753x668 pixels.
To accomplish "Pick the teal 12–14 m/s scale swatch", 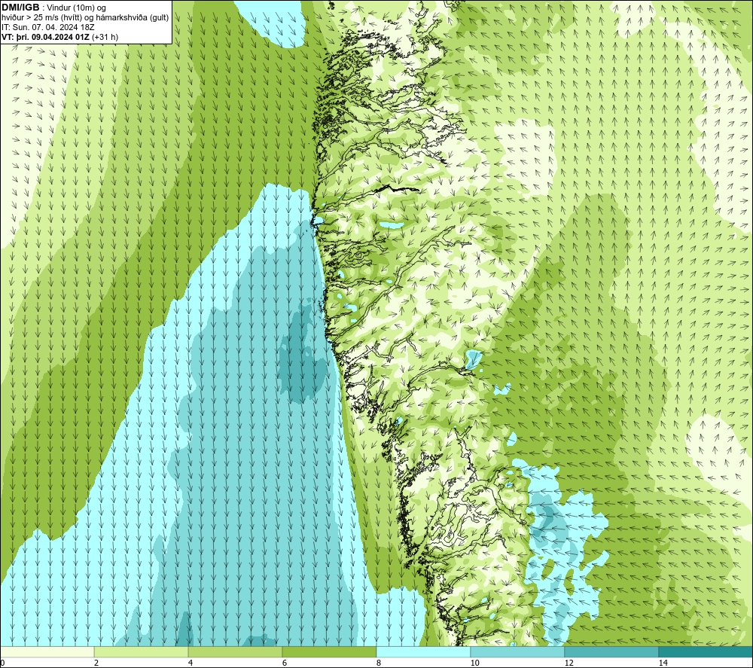I will pyautogui.click(x=611, y=652).
